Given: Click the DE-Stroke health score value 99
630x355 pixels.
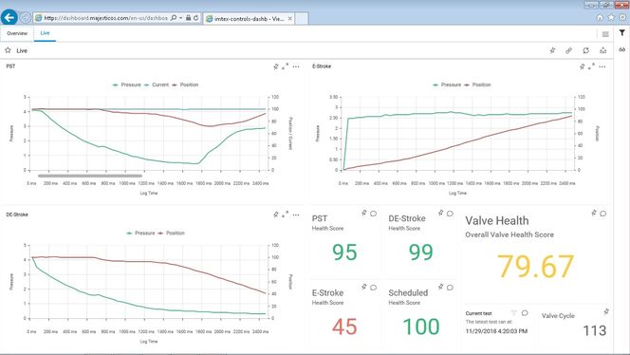Looking at the screenshot, I should pos(421,252).
